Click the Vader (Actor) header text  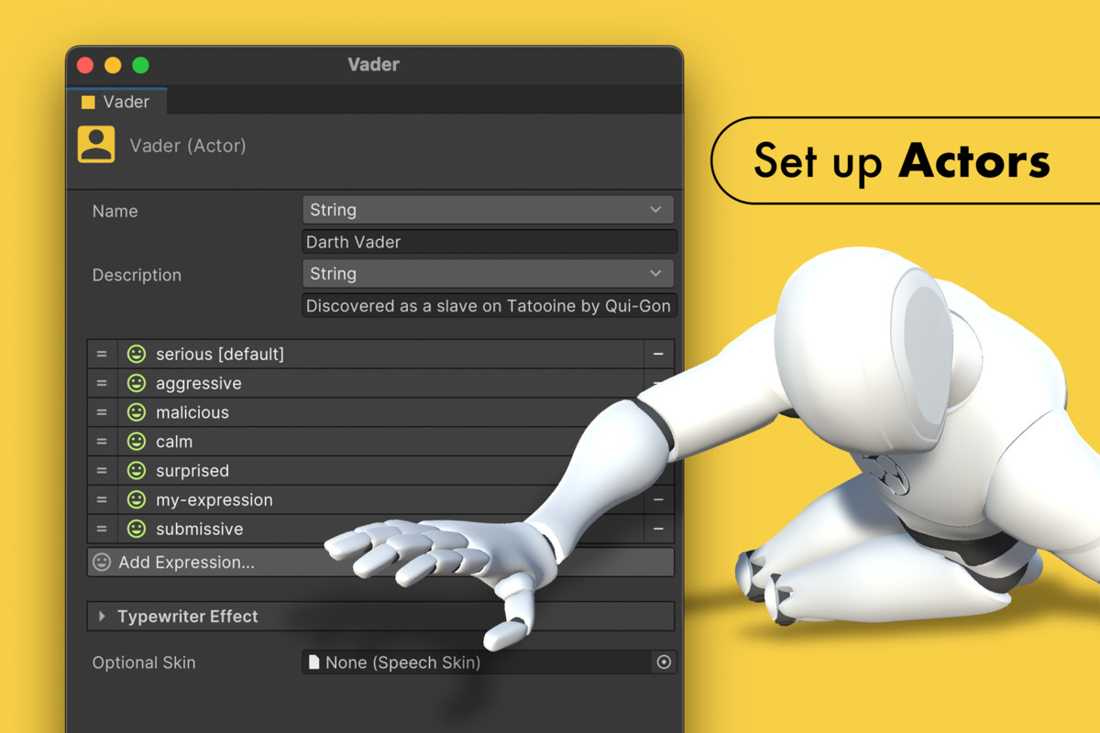point(188,146)
